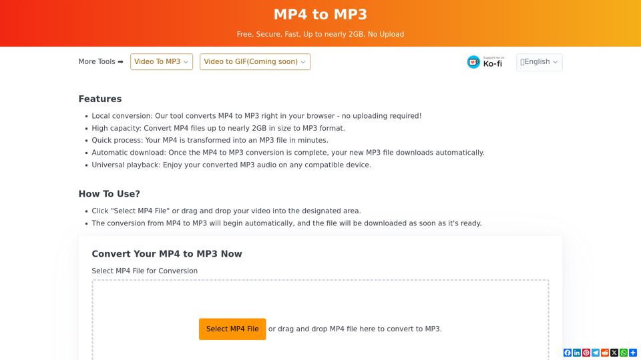The image size is (641, 360).
Task: Click the Ko-fi support badge
Action: click(x=485, y=62)
